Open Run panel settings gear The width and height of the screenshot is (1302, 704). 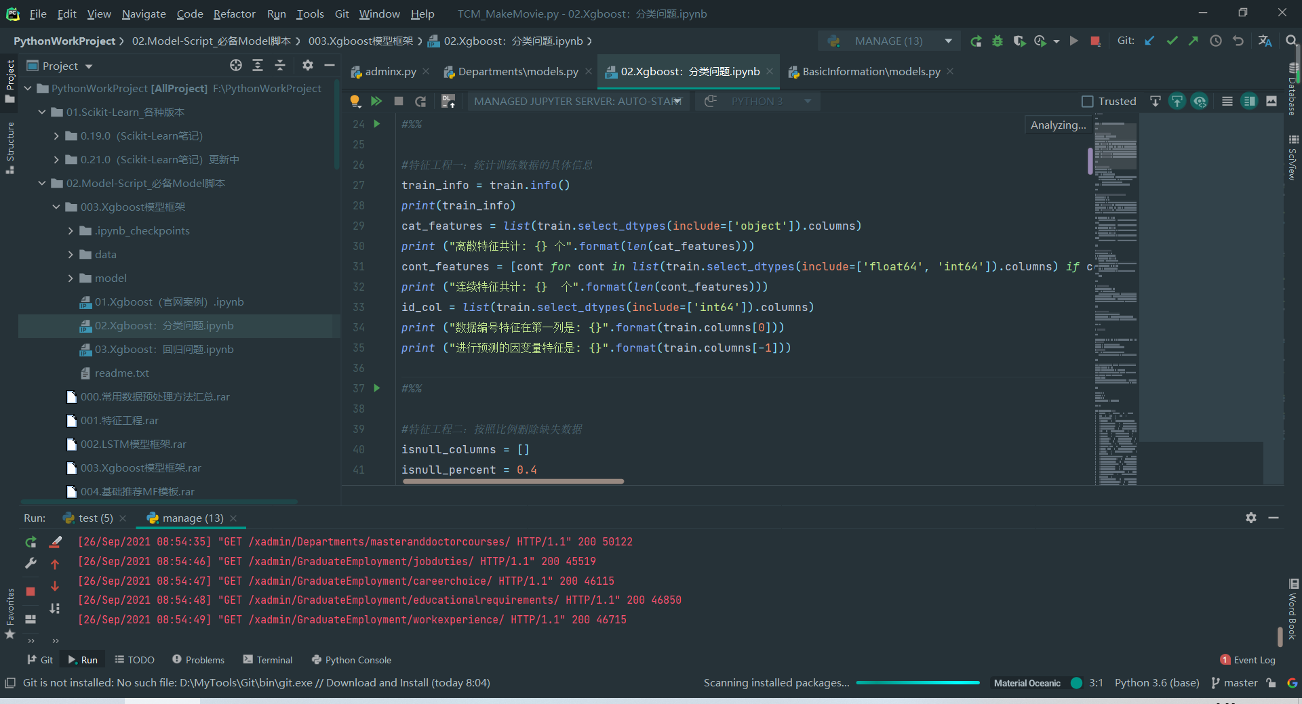point(1251,518)
